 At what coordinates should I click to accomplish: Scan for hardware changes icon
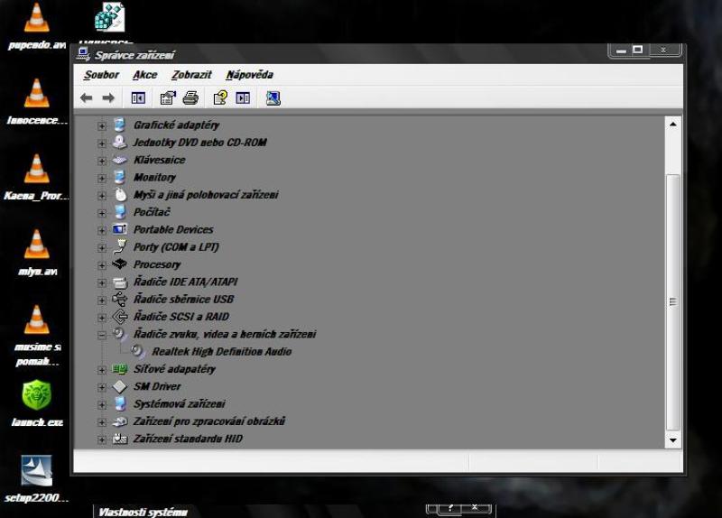(x=273, y=98)
